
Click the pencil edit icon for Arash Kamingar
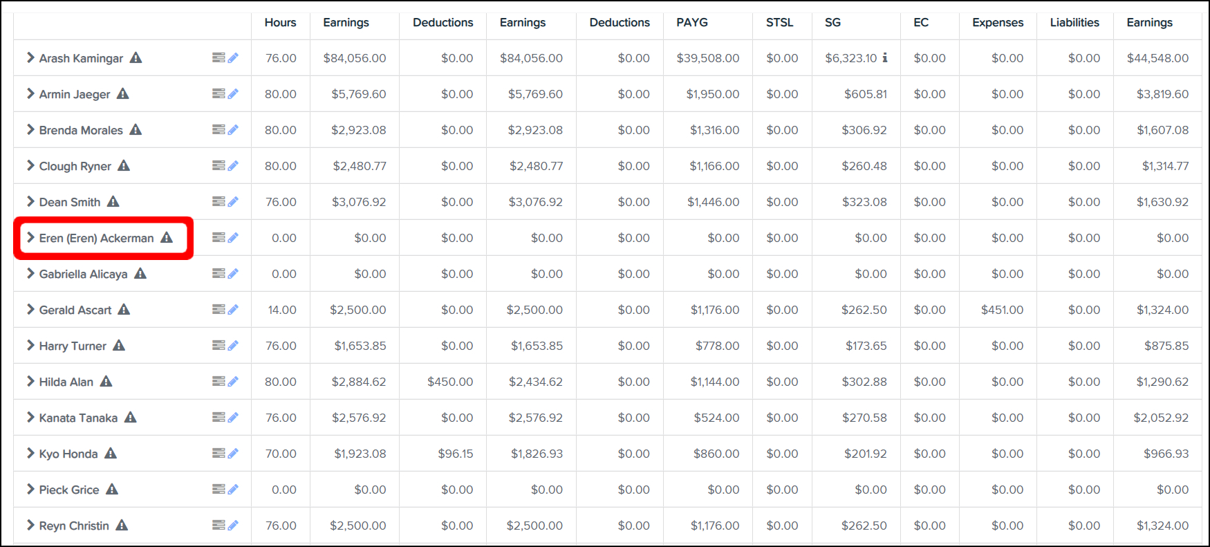tap(234, 58)
